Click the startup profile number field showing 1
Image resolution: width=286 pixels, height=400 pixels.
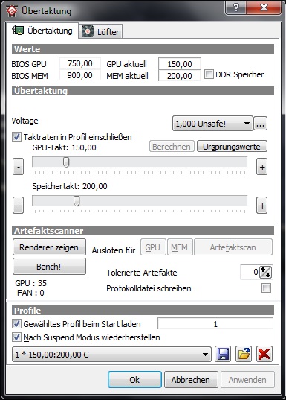click(x=215, y=324)
